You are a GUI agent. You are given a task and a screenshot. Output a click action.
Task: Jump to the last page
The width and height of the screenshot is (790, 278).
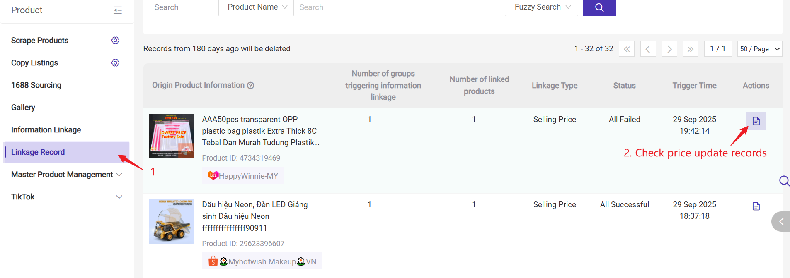coord(690,49)
